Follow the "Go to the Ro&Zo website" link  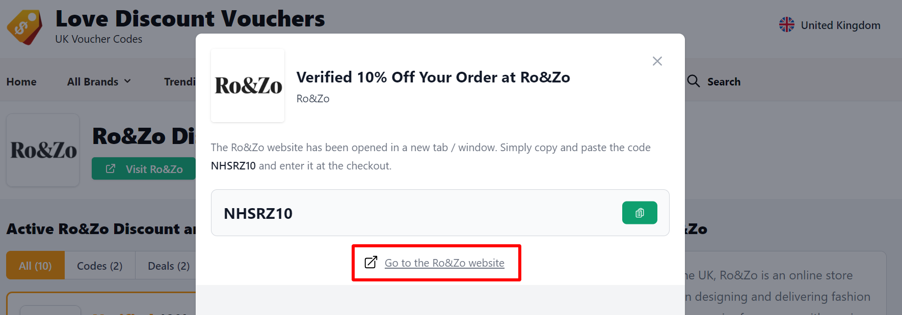point(444,263)
